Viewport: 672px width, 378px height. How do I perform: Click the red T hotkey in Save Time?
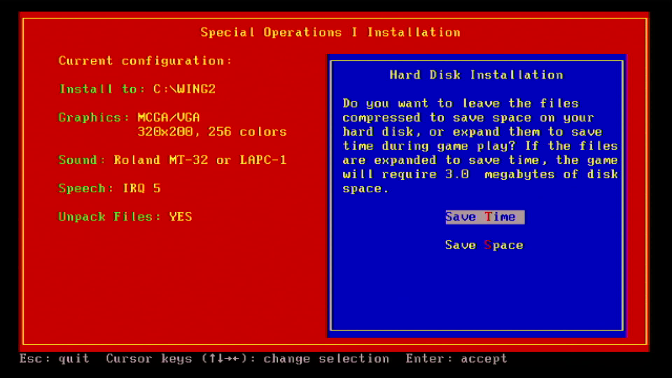(489, 217)
